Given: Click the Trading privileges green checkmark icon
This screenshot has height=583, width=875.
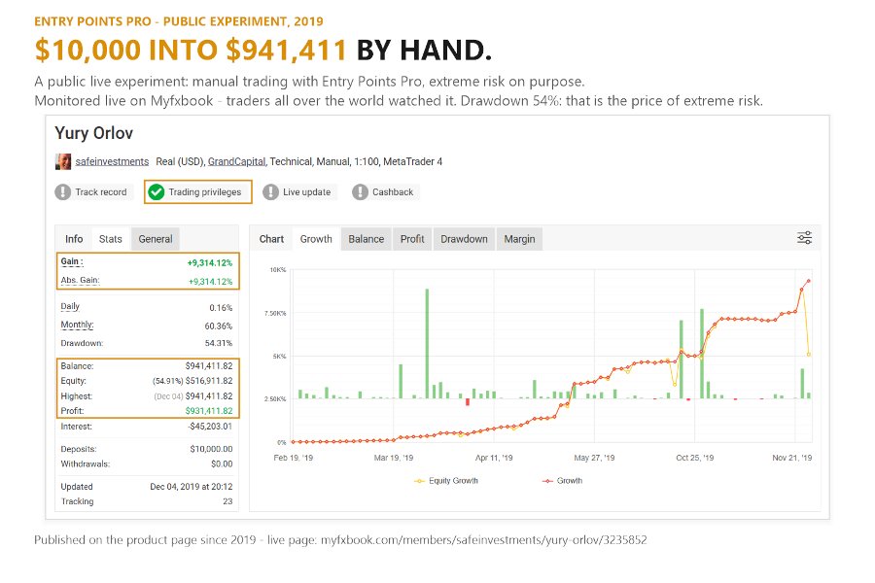Looking at the screenshot, I should [x=157, y=192].
